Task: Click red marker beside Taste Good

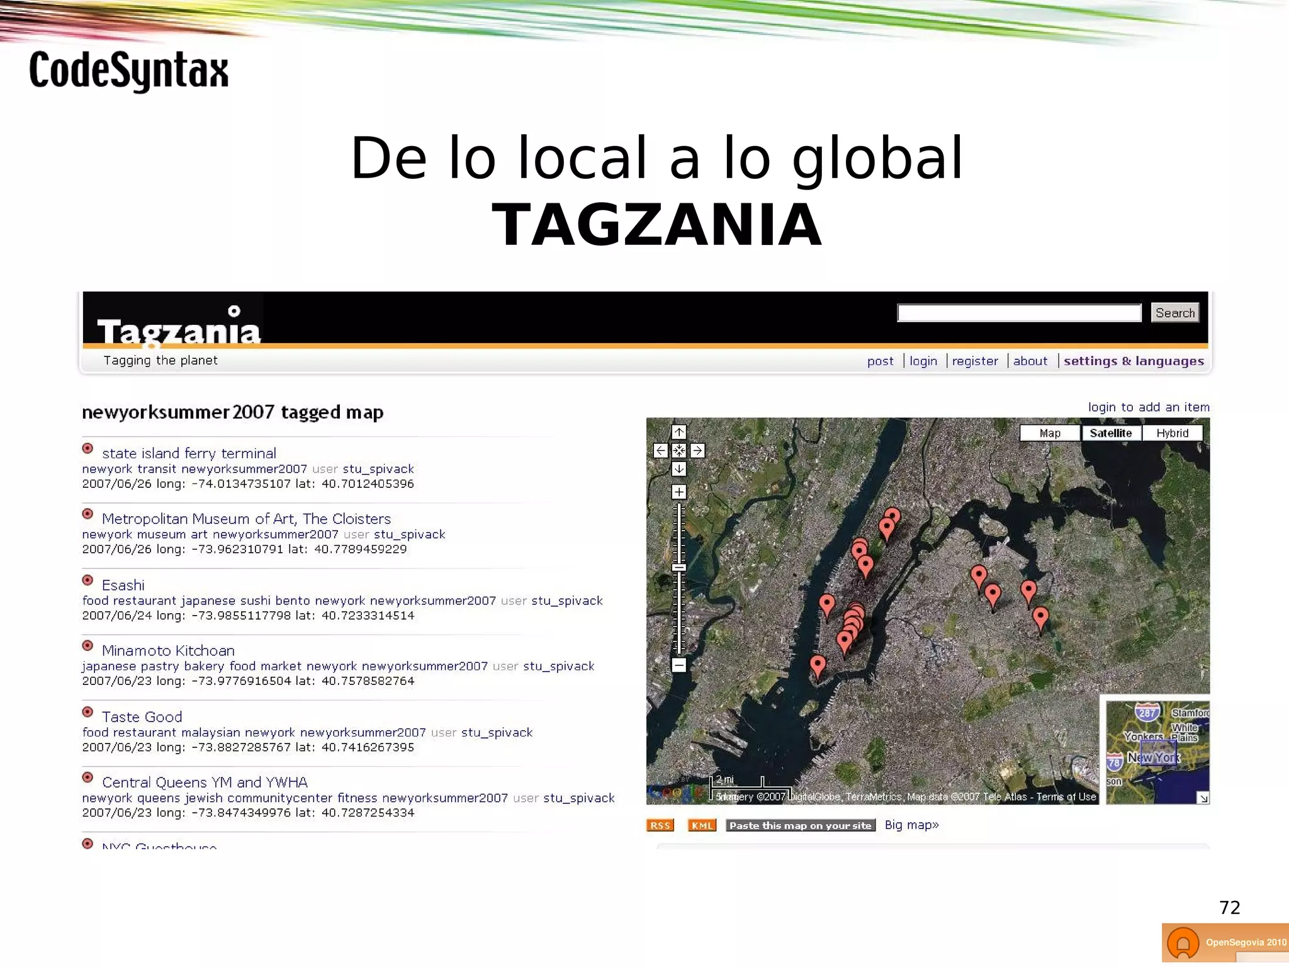Action: pos(88,712)
